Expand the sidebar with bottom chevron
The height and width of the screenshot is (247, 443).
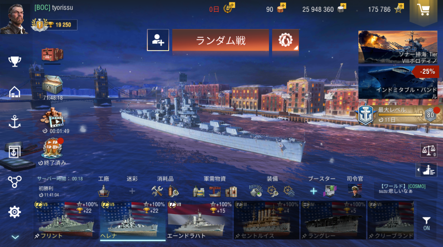[x=15, y=237]
